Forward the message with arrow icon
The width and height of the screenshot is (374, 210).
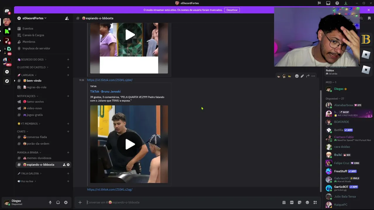click(308, 76)
